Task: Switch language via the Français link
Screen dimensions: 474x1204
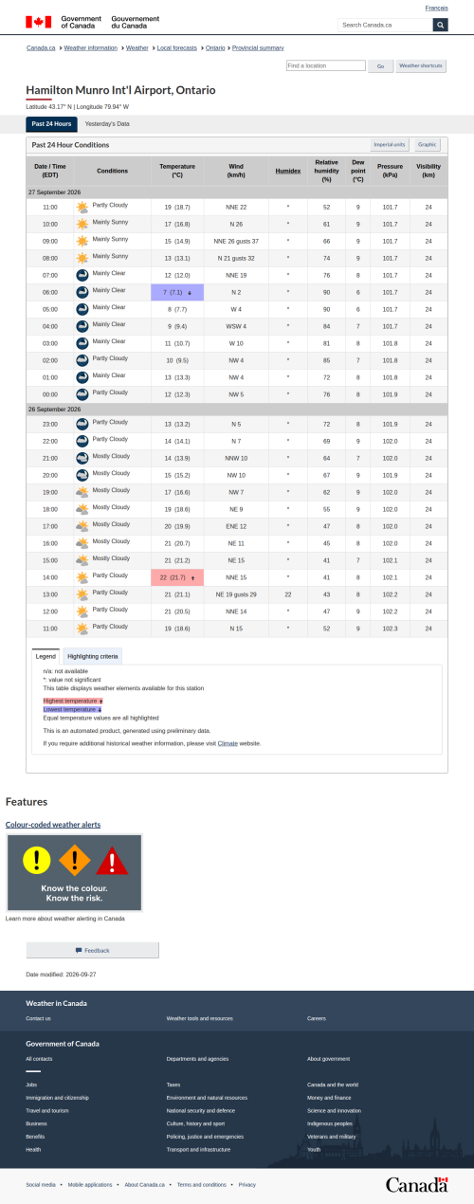Action: [437, 8]
